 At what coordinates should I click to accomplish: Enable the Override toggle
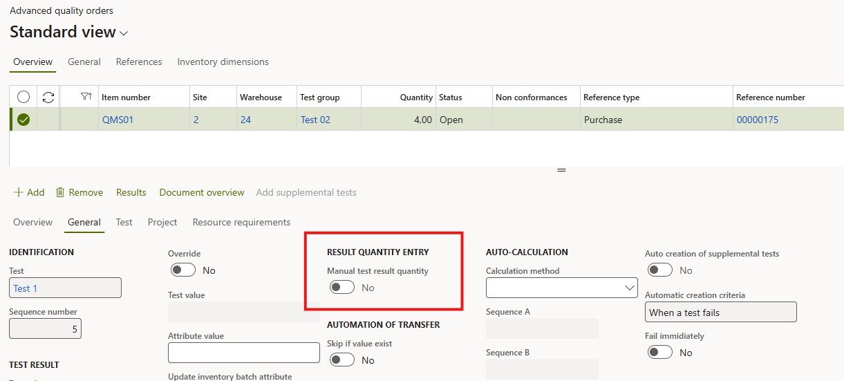tap(183, 270)
